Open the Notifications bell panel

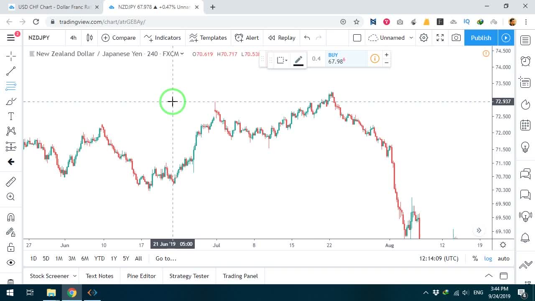[525, 238]
